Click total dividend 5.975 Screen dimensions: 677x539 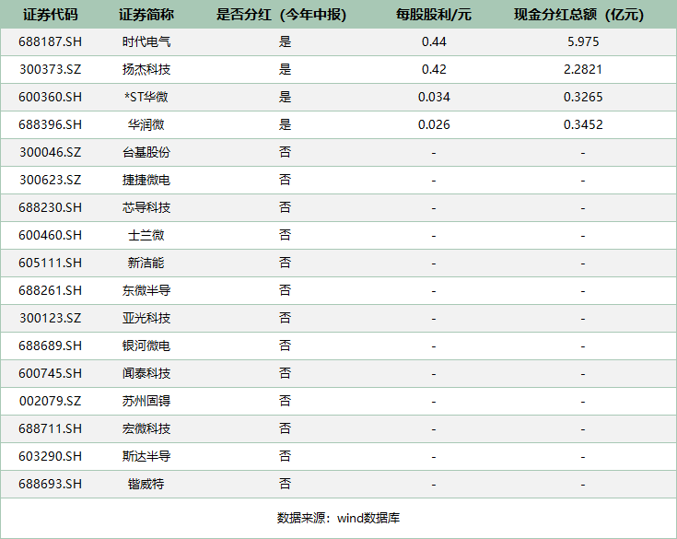pos(583,41)
